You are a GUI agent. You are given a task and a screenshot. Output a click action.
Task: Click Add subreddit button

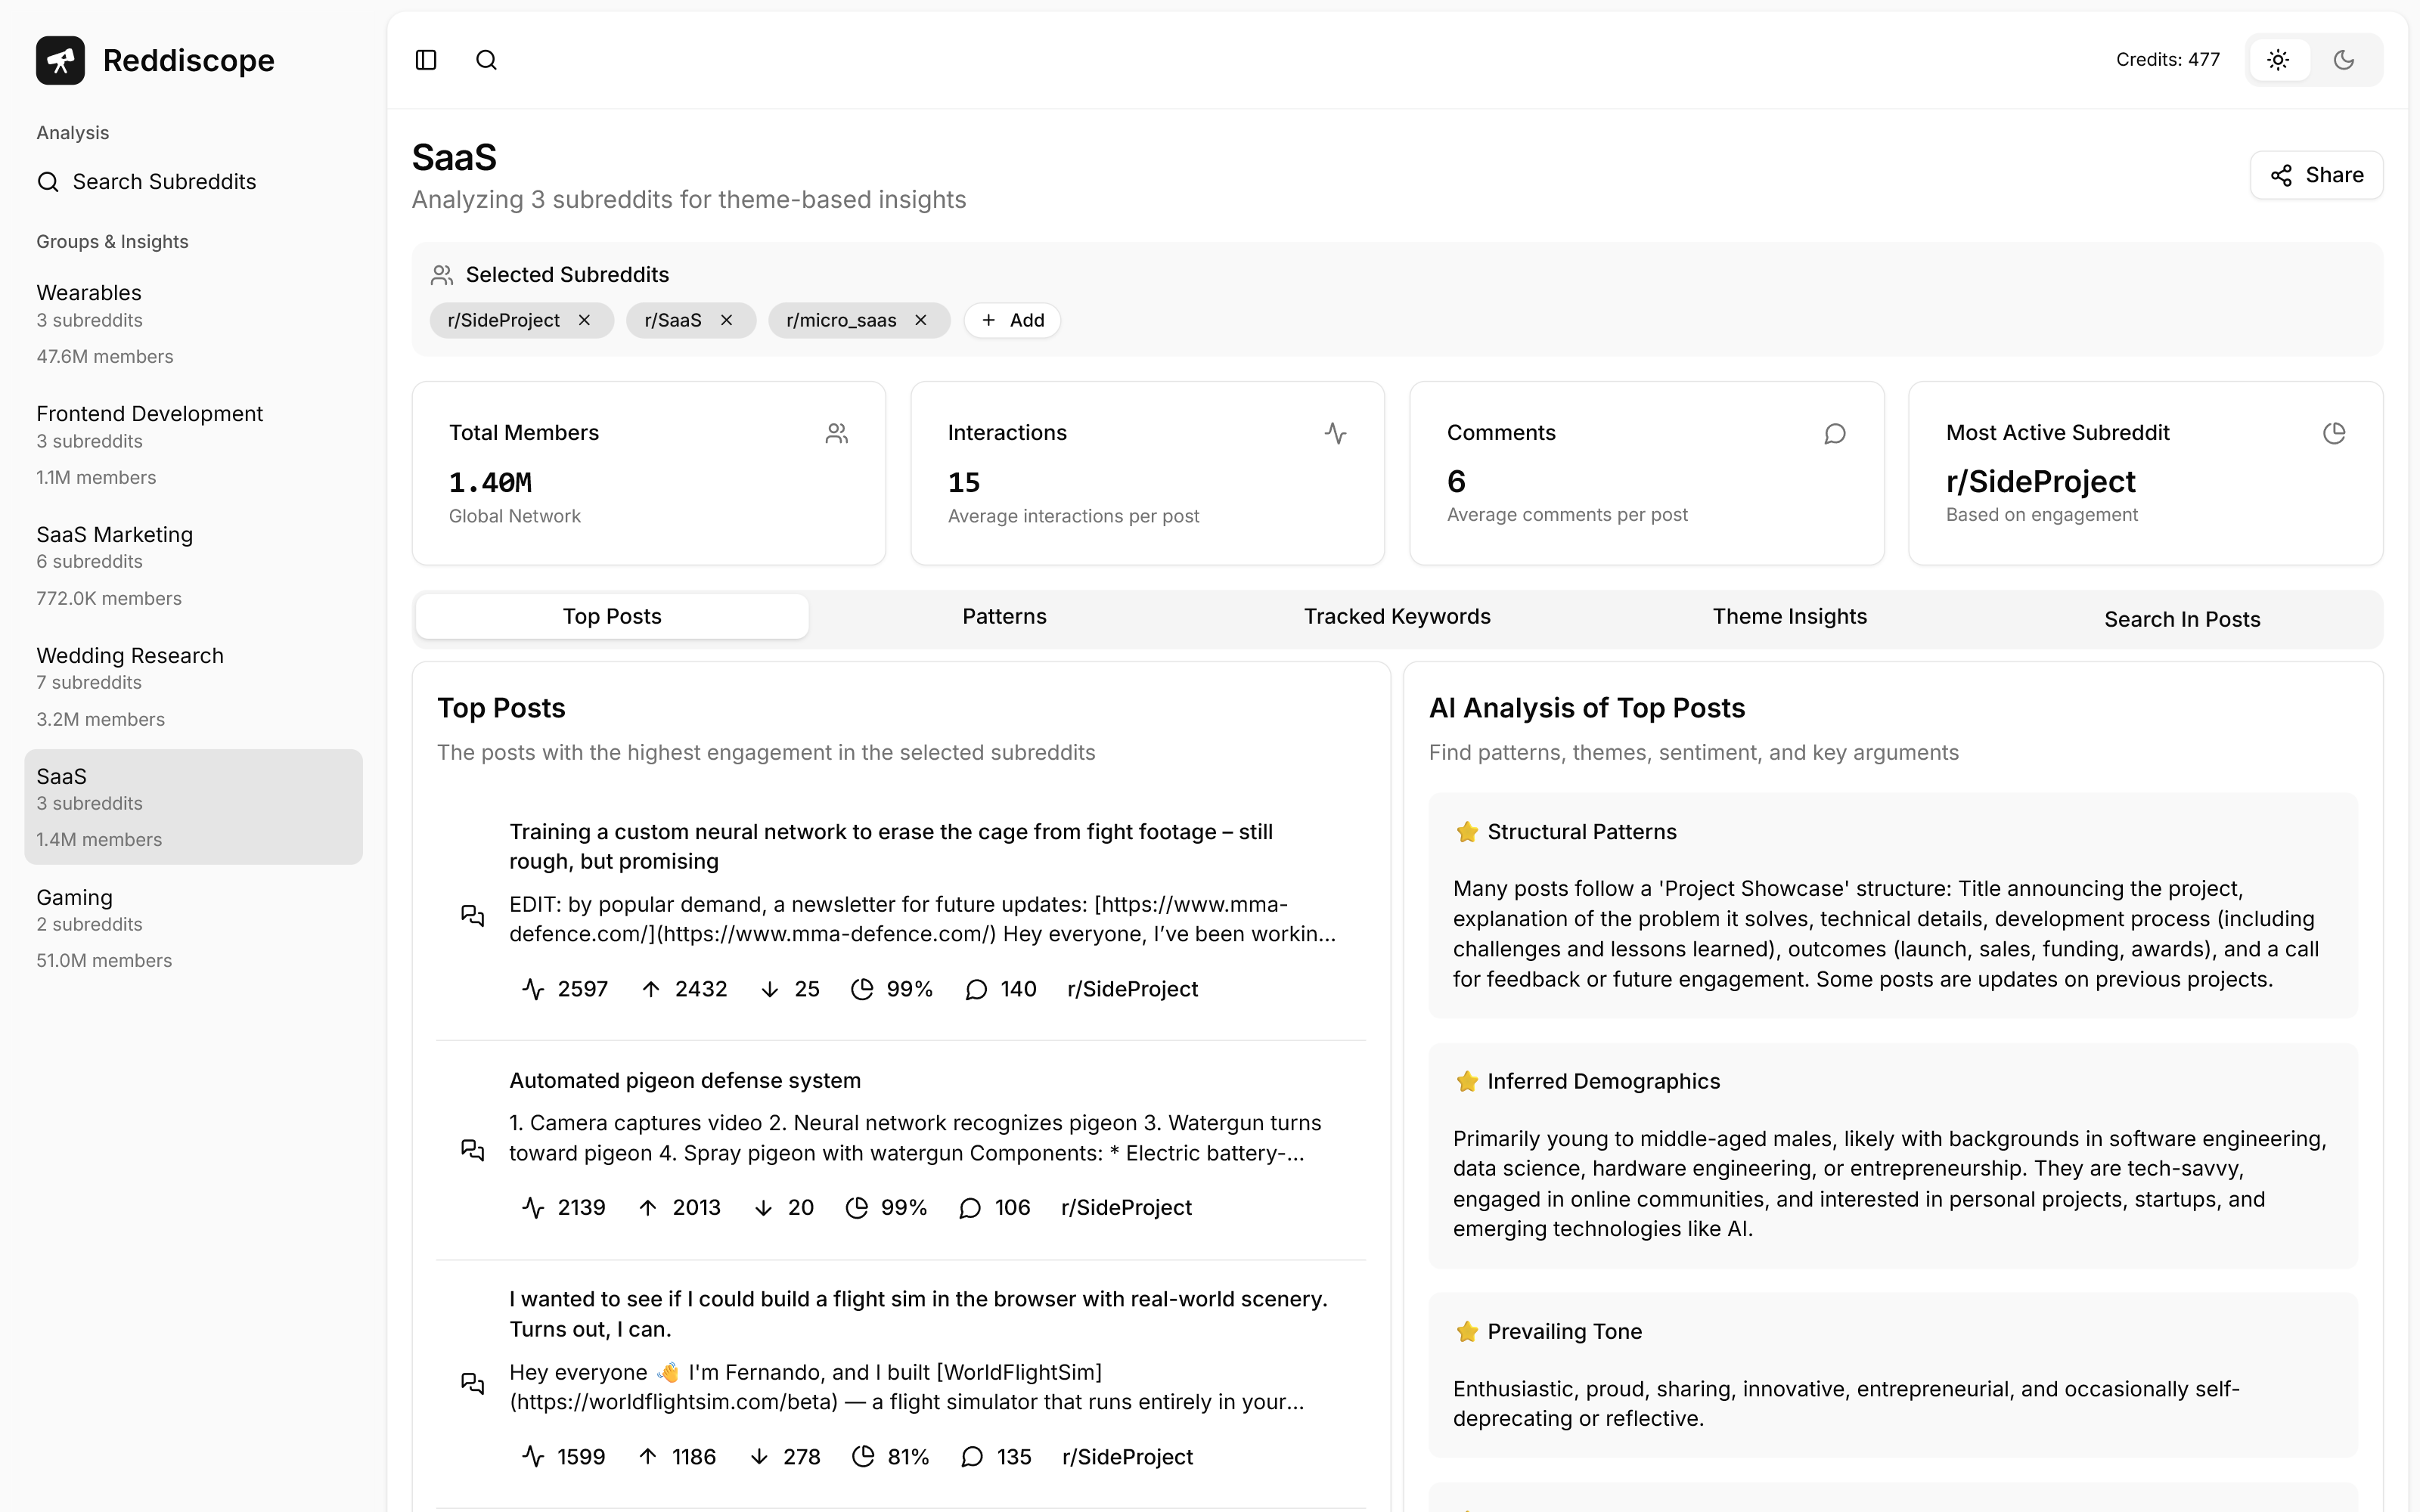[x=1012, y=320]
